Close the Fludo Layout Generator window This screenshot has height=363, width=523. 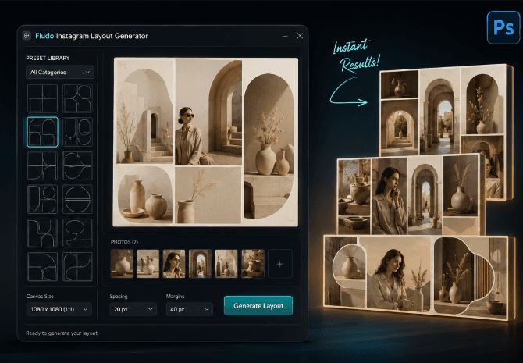coord(300,36)
